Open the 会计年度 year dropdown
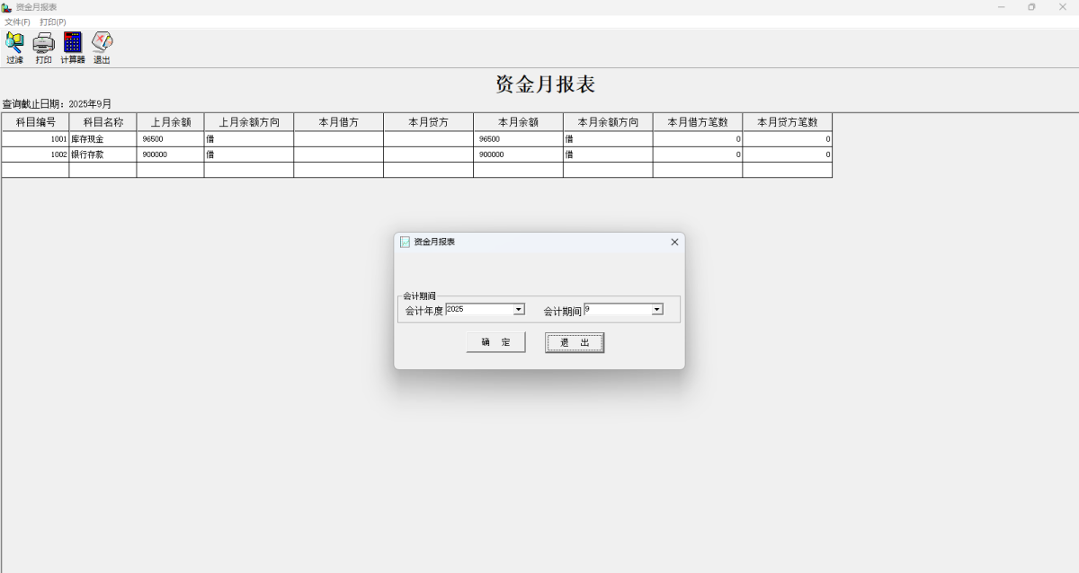The width and height of the screenshot is (1079, 573). [519, 309]
